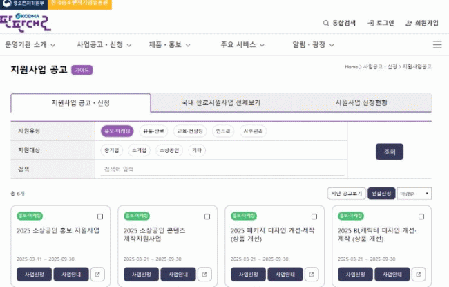Open the hamburger full-menu icon
The image size is (449, 287).
437,44
